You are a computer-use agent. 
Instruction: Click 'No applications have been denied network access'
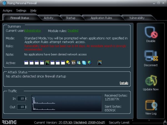click(55, 54)
